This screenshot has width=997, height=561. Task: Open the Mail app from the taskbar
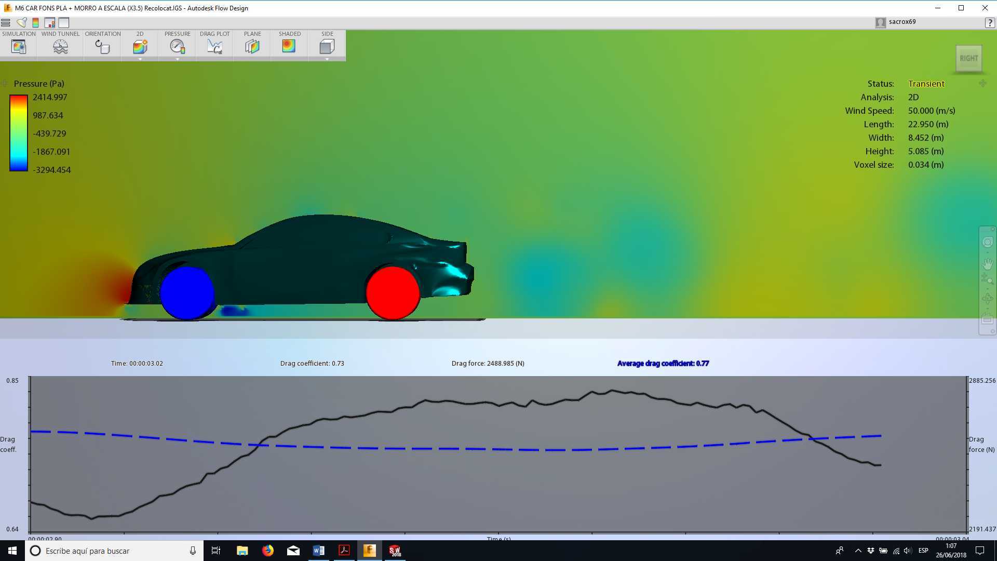tap(293, 551)
